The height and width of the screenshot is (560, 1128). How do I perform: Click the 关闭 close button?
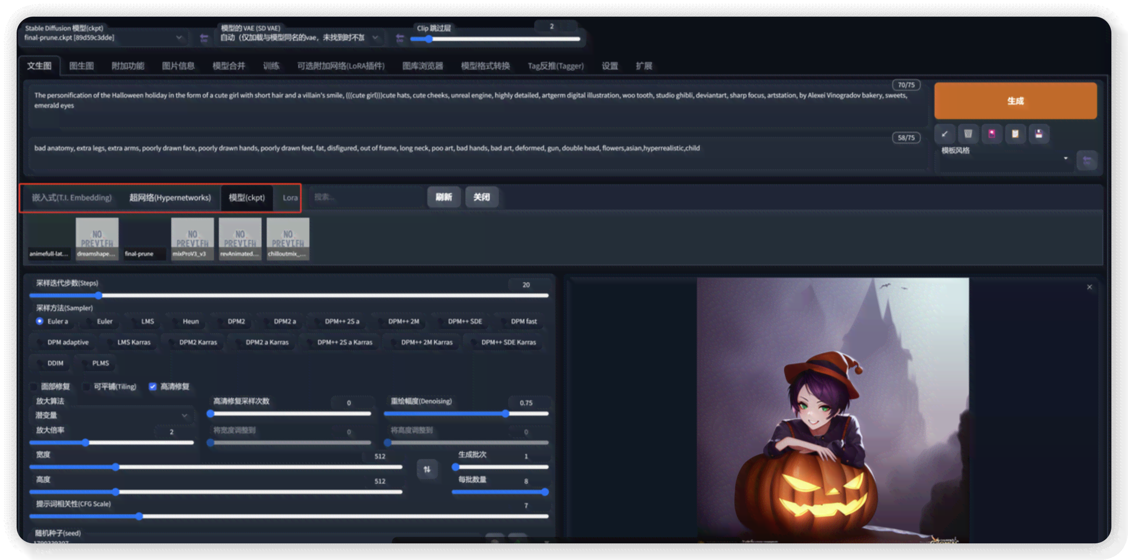coord(482,197)
